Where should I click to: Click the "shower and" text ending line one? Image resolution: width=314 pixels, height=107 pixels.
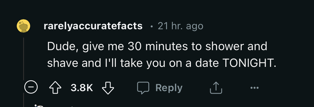coord(236,47)
